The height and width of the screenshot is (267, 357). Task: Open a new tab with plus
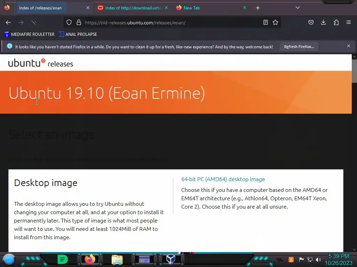click(258, 8)
